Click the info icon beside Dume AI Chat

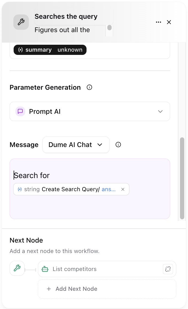[118, 145]
